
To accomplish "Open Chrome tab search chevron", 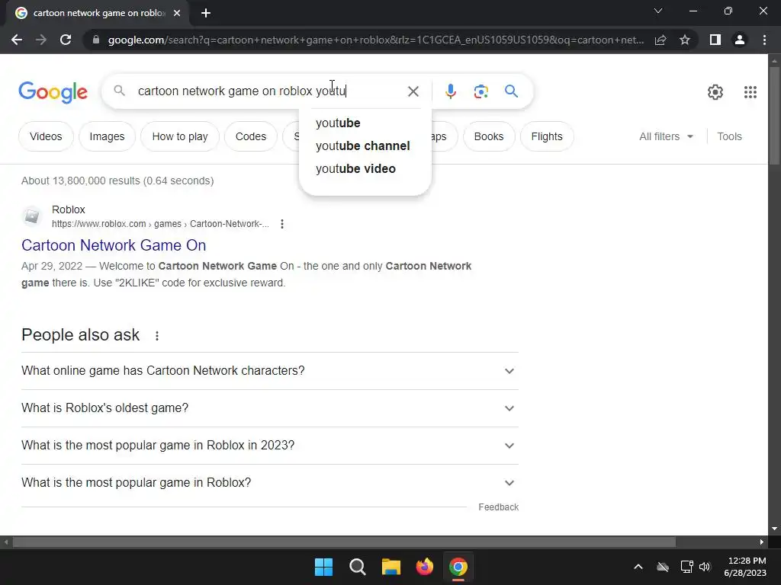I will point(658,11).
